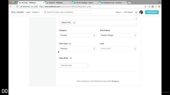The height and width of the screenshot is (95, 170).
Task: Click the search magnifier icon
Action: 45,12
